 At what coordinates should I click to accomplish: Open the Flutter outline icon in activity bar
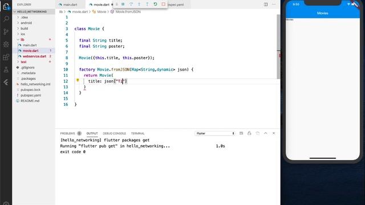pos(6,82)
